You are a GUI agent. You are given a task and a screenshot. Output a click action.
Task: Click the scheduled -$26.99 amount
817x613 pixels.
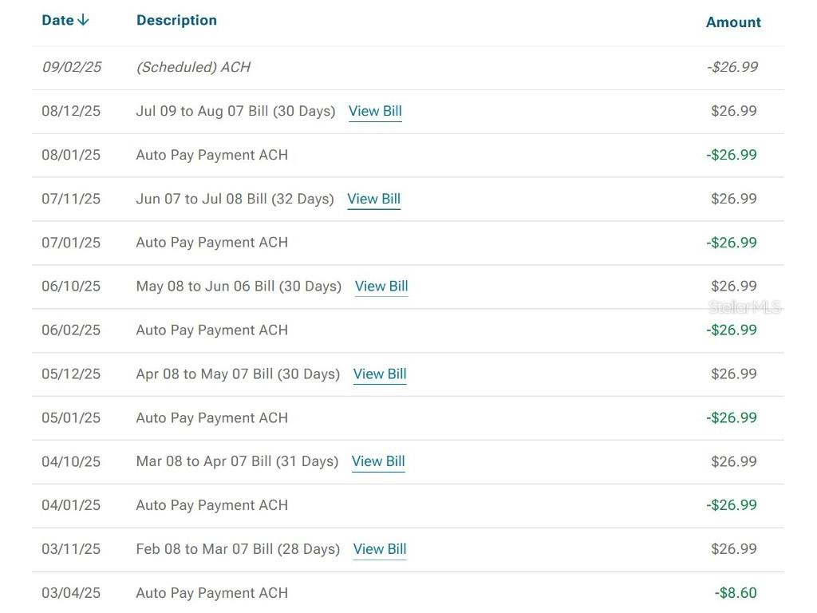coord(732,68)
